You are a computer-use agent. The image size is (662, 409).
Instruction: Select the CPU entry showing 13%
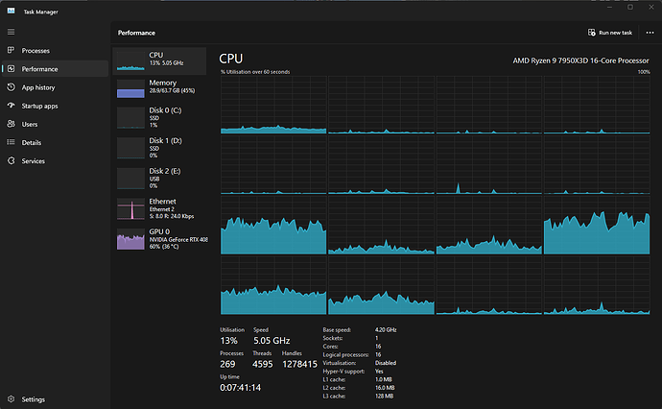click(159, 60)
